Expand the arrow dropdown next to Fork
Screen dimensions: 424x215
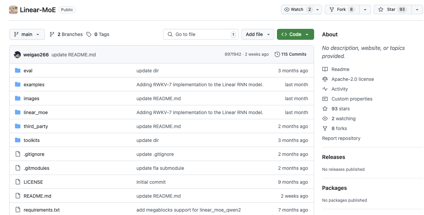click(365, 10)
